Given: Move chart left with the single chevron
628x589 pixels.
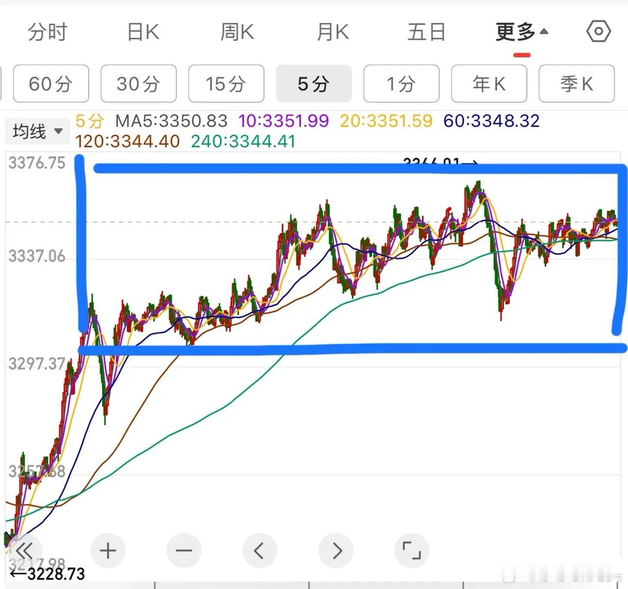Looking at the screenshot, I should [x=260, y=550].
